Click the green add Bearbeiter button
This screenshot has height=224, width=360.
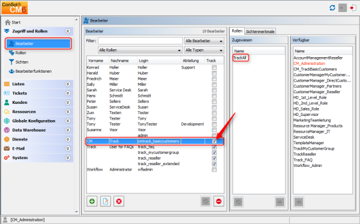92,202
